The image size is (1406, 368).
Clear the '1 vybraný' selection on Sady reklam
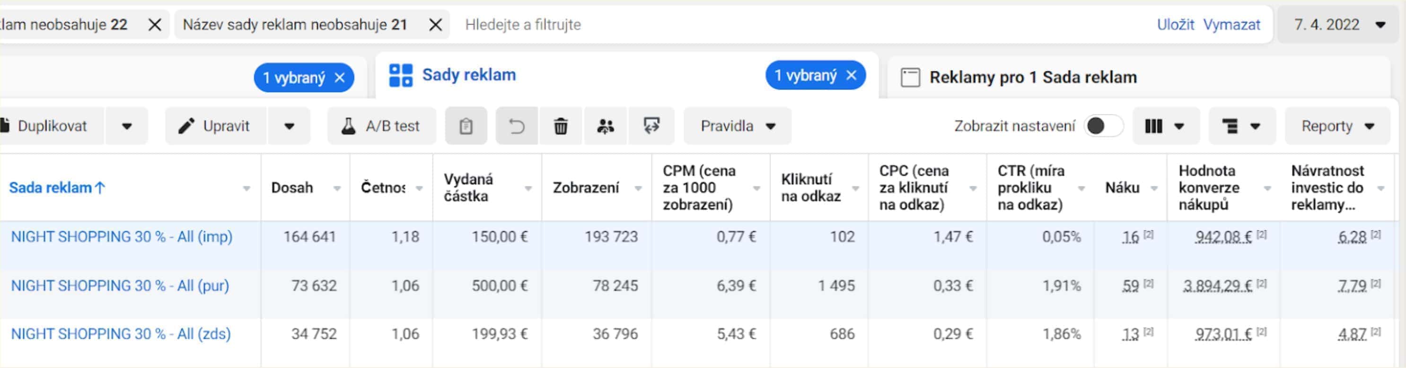point(852,75)
